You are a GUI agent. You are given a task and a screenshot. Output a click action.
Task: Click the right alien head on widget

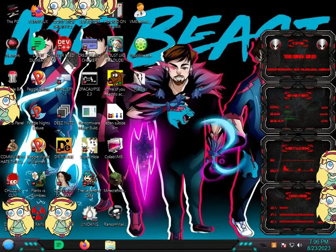pyautogui.click(x=322, y=44)
